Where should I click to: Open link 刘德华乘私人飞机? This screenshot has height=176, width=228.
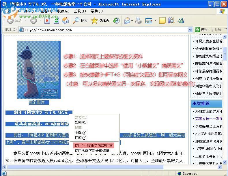[x=209, y=86]
